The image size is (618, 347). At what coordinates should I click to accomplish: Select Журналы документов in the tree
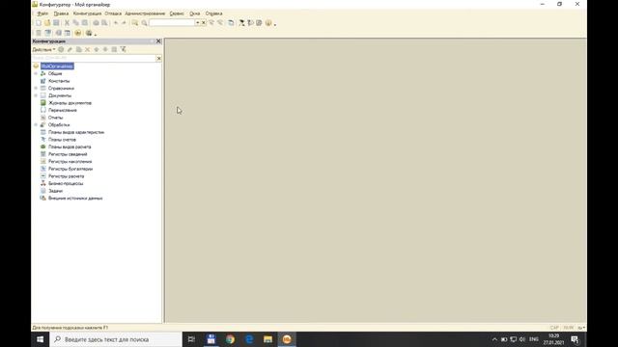(70, 103)
